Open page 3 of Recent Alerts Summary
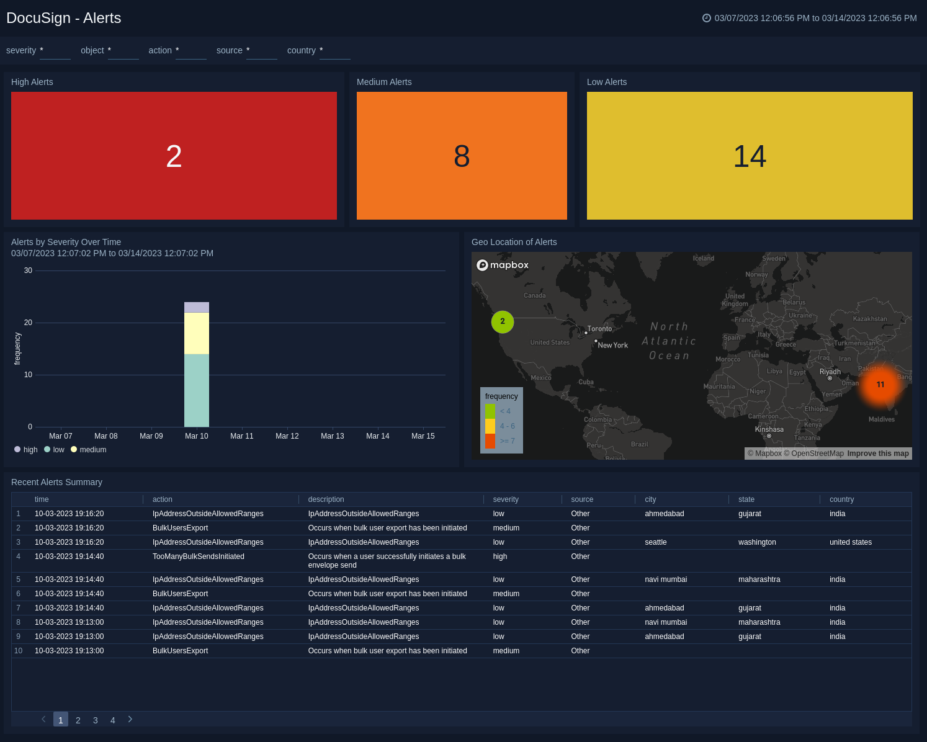Screen dimensions: 927x742 (95, 720)
